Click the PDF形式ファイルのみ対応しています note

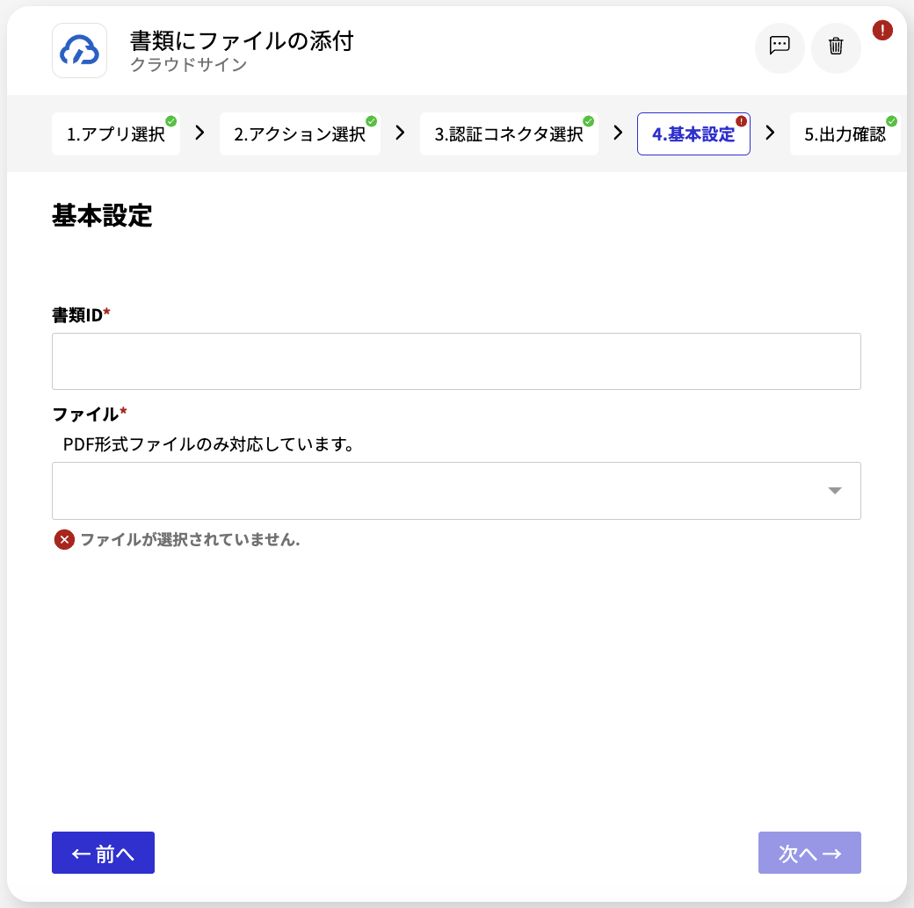[x=208, y=444]
